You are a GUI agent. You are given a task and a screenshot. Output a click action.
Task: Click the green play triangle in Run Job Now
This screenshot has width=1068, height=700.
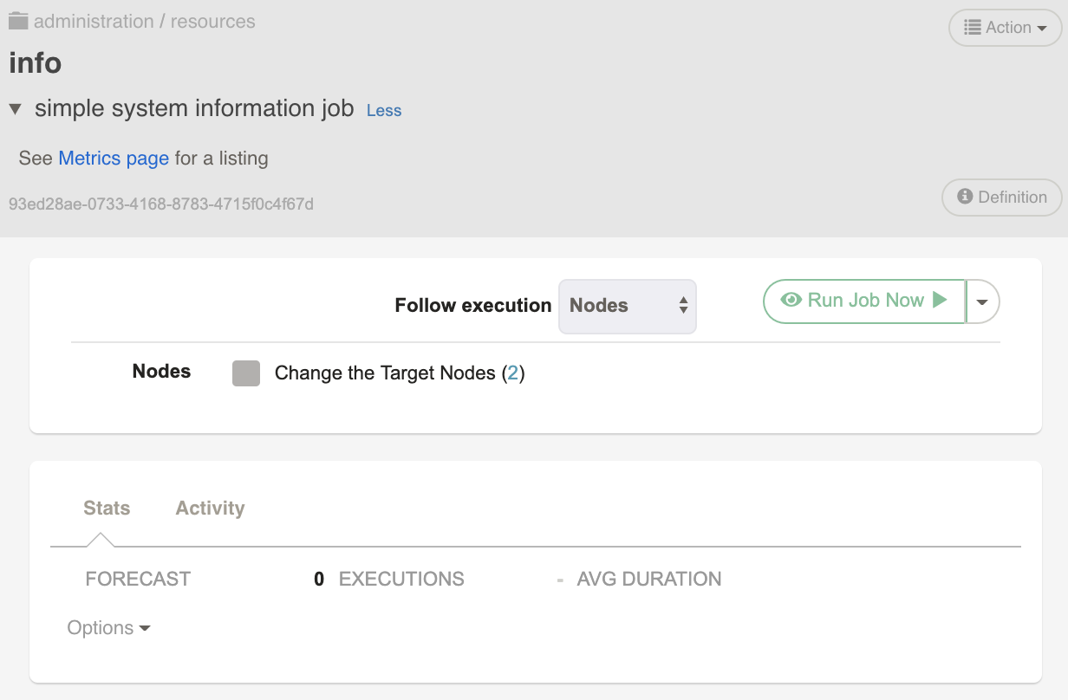pyautogui.click(x=939, y=301)
